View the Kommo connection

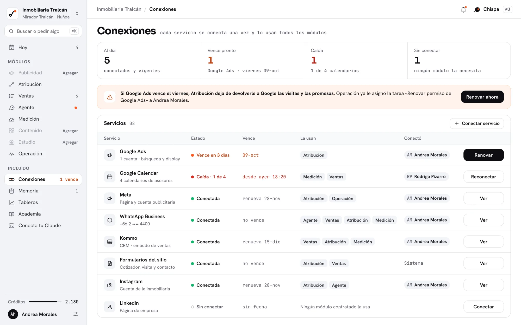pyautogui.click(x=483, y=242)
